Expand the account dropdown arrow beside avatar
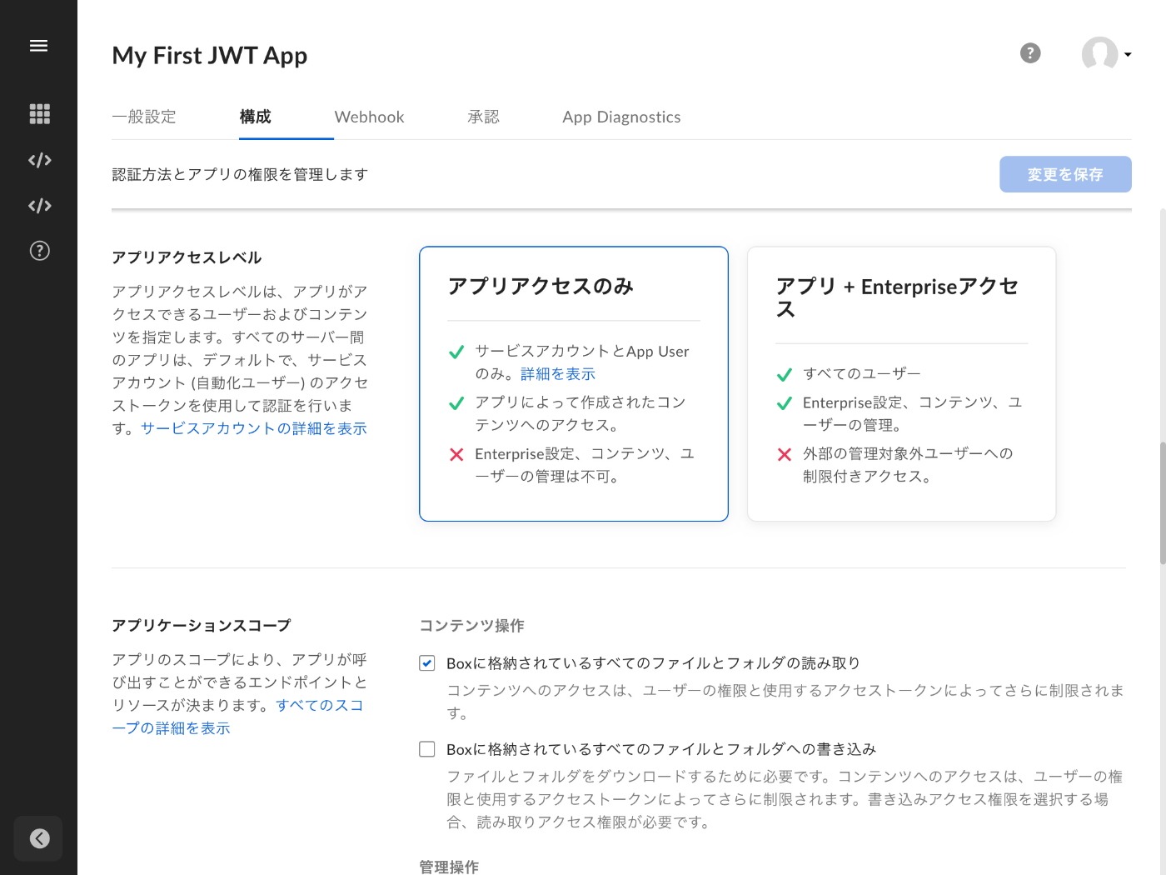This screenshot has width=1166, height=875. [1128, 55]
